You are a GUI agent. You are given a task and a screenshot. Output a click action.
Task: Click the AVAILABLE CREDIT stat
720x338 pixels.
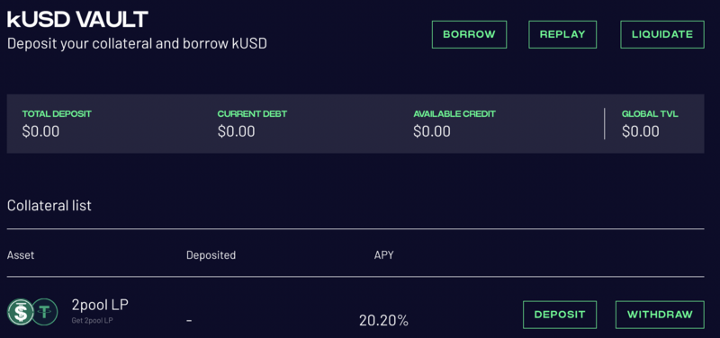point(454,124)
